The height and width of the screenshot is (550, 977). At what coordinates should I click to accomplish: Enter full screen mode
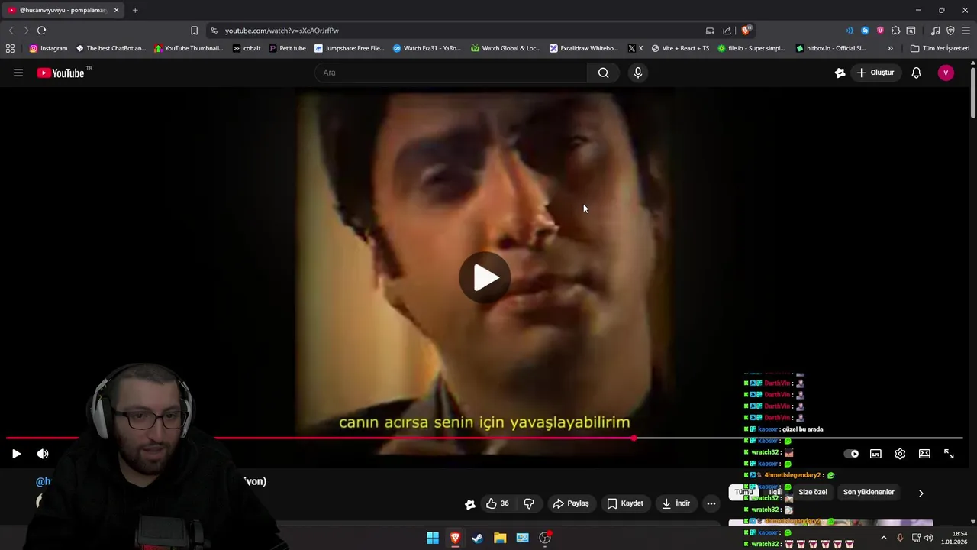pyautogui.click(x=949, y=454)
